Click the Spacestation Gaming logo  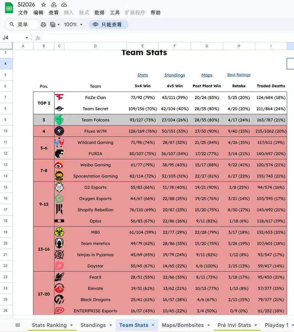[59, 176]
